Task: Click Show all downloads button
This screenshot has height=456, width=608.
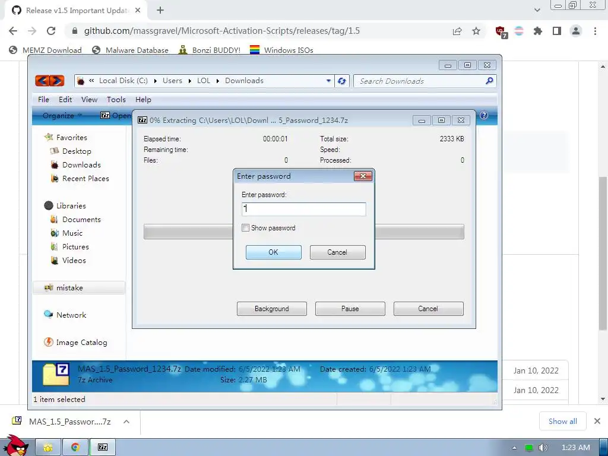Action: [x=563, y=421]
